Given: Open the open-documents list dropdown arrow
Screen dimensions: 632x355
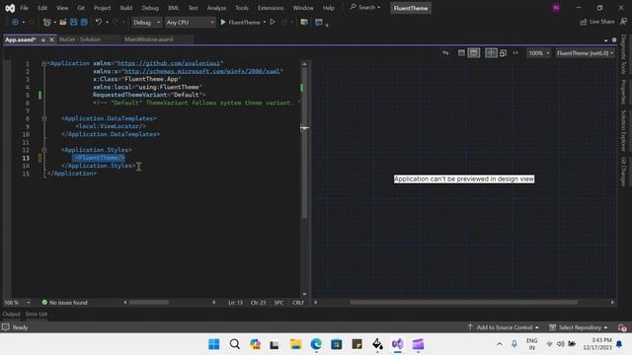Looking at the screenshot, I should coord(605,40).
